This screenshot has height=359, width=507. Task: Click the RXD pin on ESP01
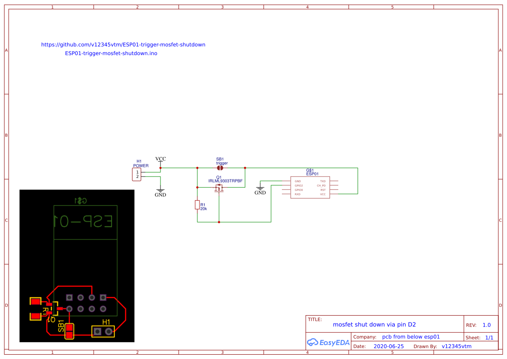(298, 195)
